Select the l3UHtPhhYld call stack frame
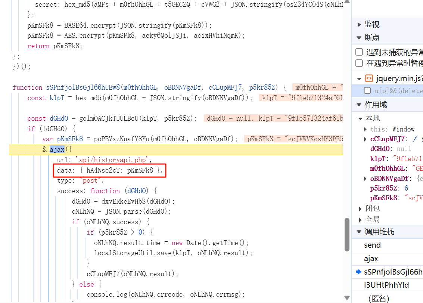This screenshot has width=423, height=303. 388,285
